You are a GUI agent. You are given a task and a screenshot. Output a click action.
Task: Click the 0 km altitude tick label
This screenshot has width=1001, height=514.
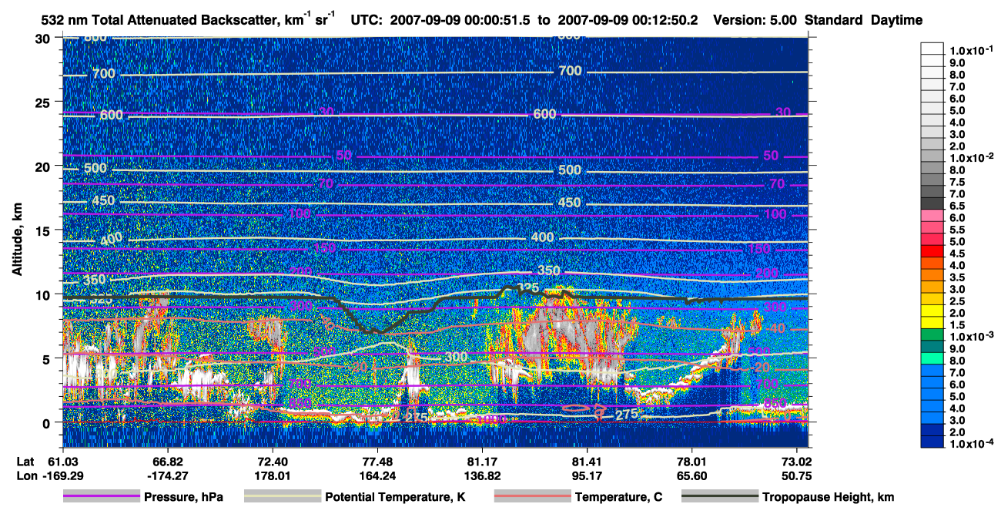click(x=49, y=422)
